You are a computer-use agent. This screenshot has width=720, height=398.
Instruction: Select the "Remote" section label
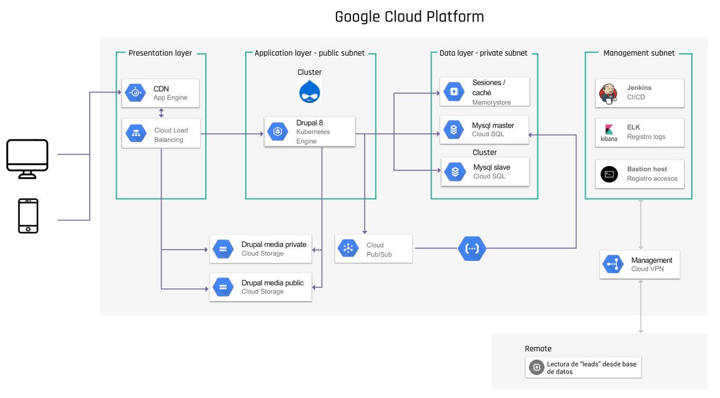click(x=538, y=349)
